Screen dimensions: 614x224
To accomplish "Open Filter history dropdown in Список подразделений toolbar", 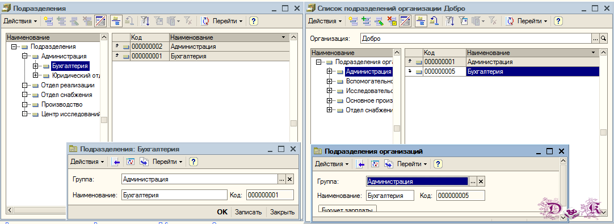I will coord(478,21).
